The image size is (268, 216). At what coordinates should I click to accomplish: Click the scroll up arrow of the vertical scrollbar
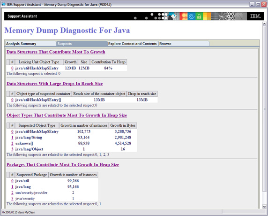click(x=264, y=24)
